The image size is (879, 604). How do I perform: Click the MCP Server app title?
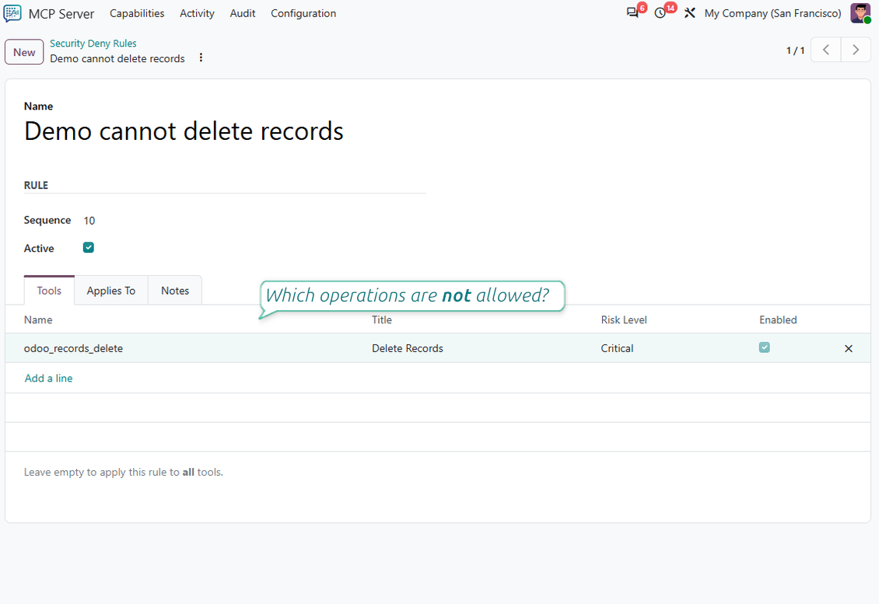click(x=61, y=13)
